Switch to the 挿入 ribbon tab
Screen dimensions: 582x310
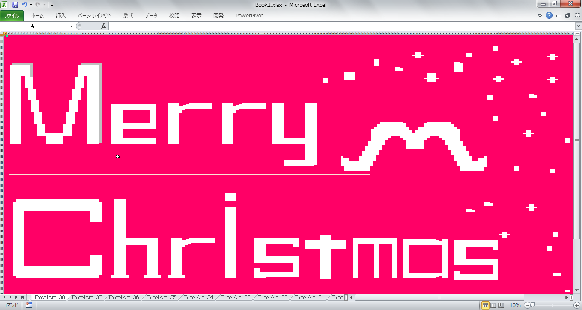point(61,16)
